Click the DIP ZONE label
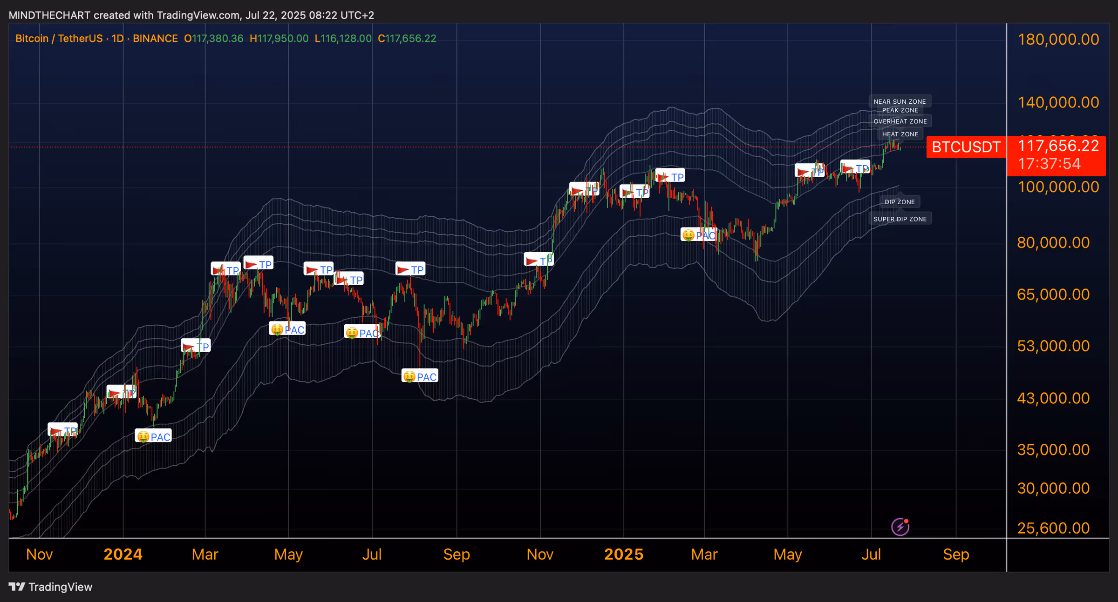Viewport: 1118px width, 602px height. coord(900,202)
